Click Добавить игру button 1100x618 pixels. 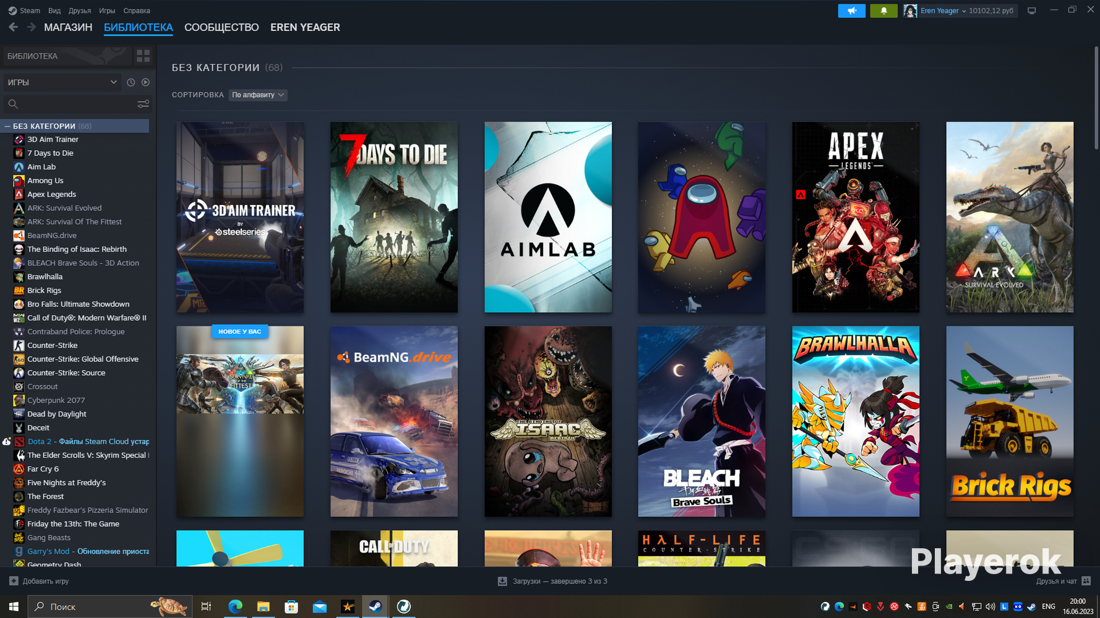coord(39,581)
